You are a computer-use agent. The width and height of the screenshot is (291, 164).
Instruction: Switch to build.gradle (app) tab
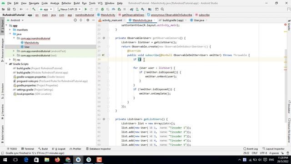[x=173, y=20]
